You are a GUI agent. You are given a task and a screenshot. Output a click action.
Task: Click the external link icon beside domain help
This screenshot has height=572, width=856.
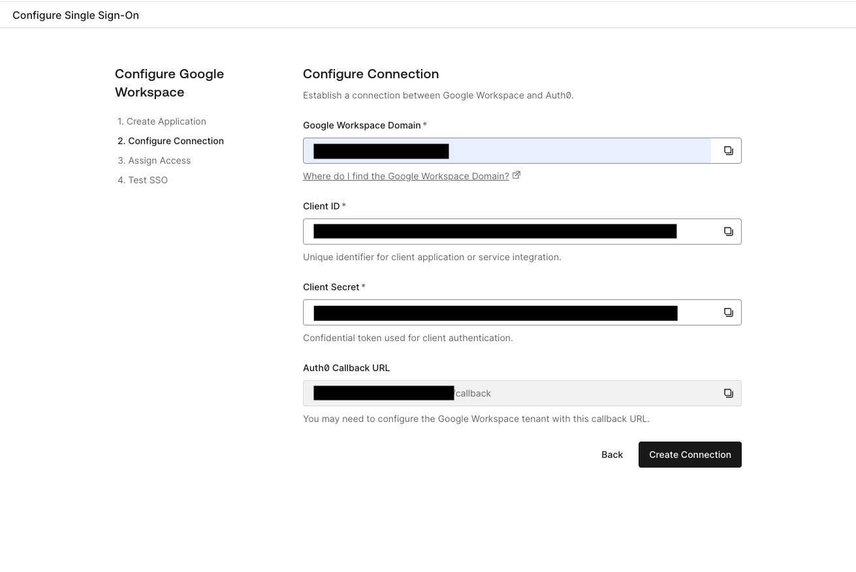[x=516, y=175]
